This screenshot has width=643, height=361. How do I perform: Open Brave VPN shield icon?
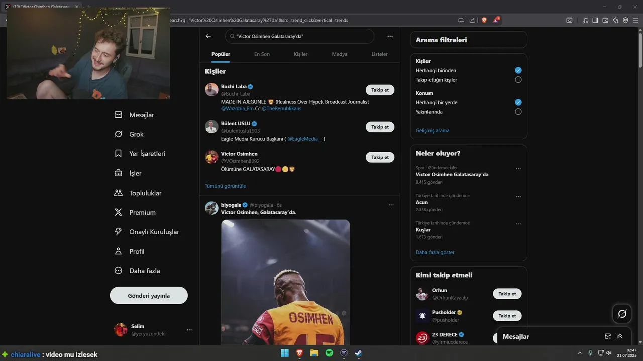point(625,20)
